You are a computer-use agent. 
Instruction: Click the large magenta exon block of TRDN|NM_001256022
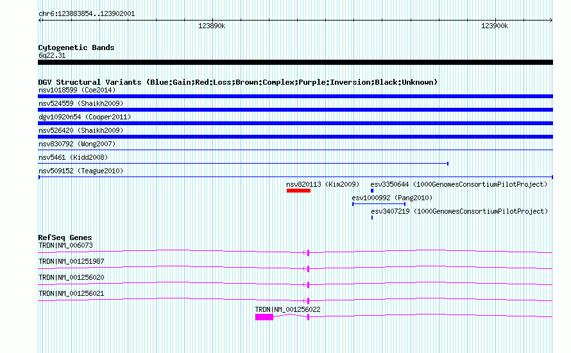pos(264,317)
